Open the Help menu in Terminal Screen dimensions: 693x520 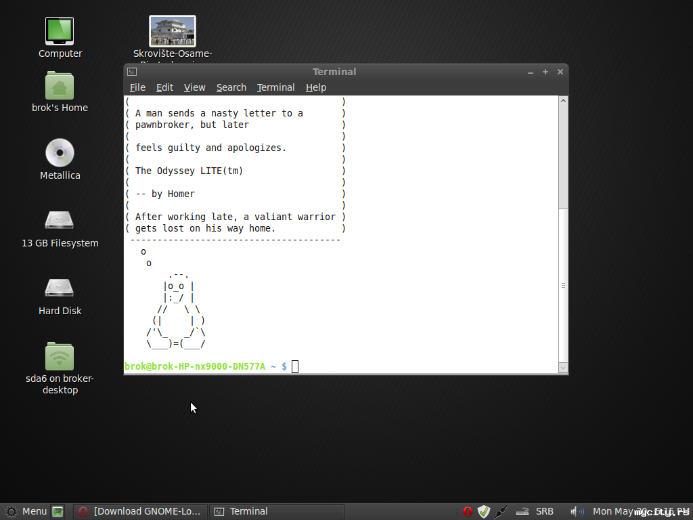pyautogui.click(x=316, y=87)
